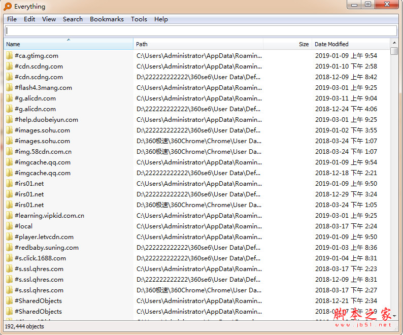Click folder icon of #learning.vipkid.com.cn
This screenshot has width=403, height=335.
(9, 215)
